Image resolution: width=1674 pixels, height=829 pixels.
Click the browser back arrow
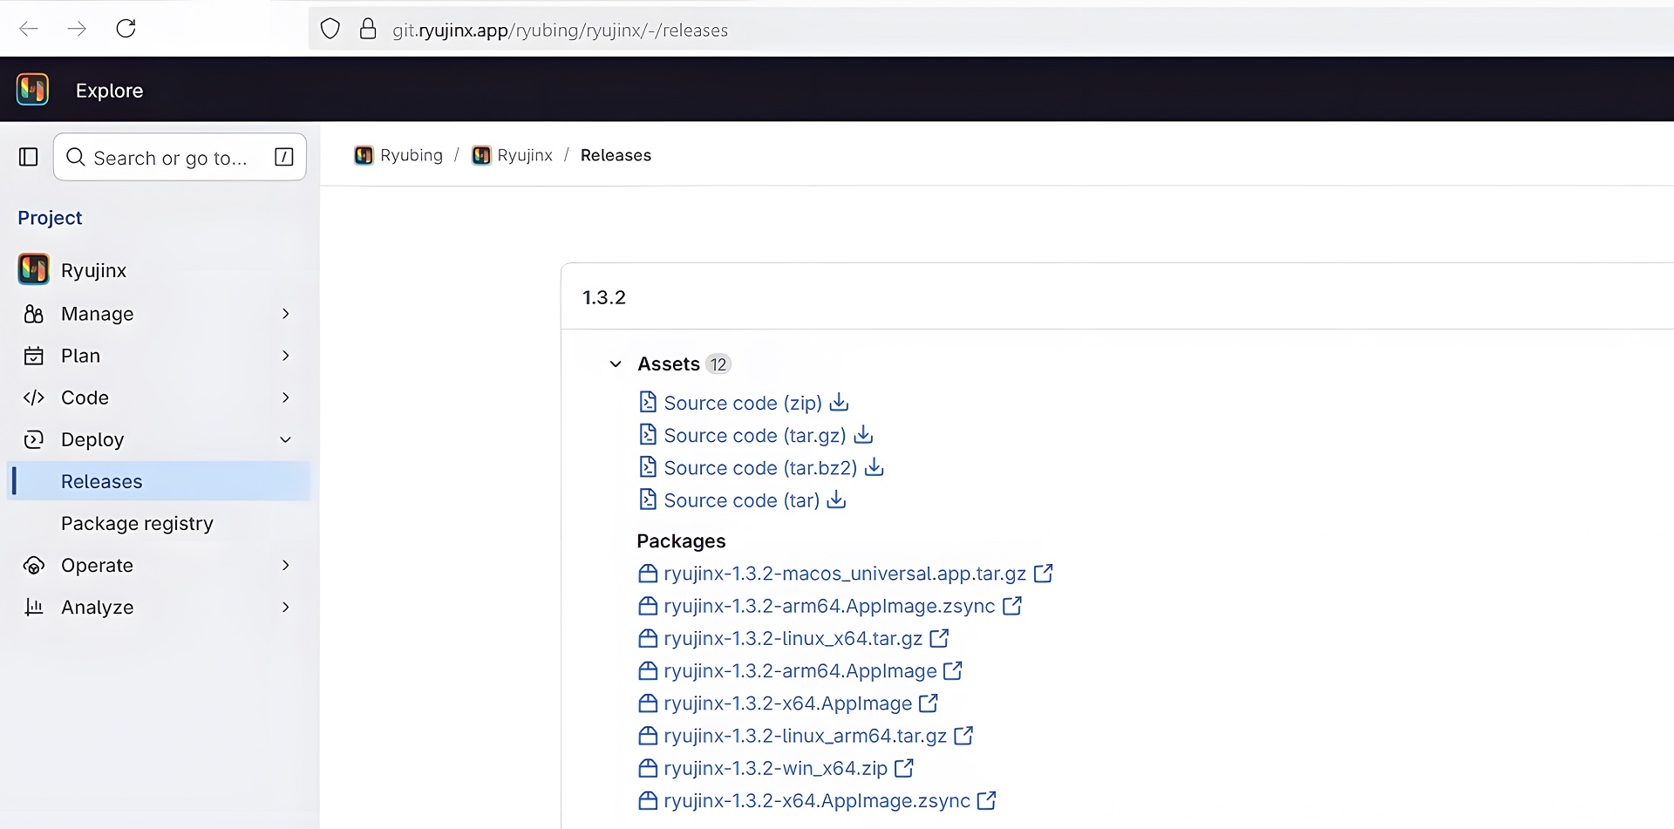(29, 29)
